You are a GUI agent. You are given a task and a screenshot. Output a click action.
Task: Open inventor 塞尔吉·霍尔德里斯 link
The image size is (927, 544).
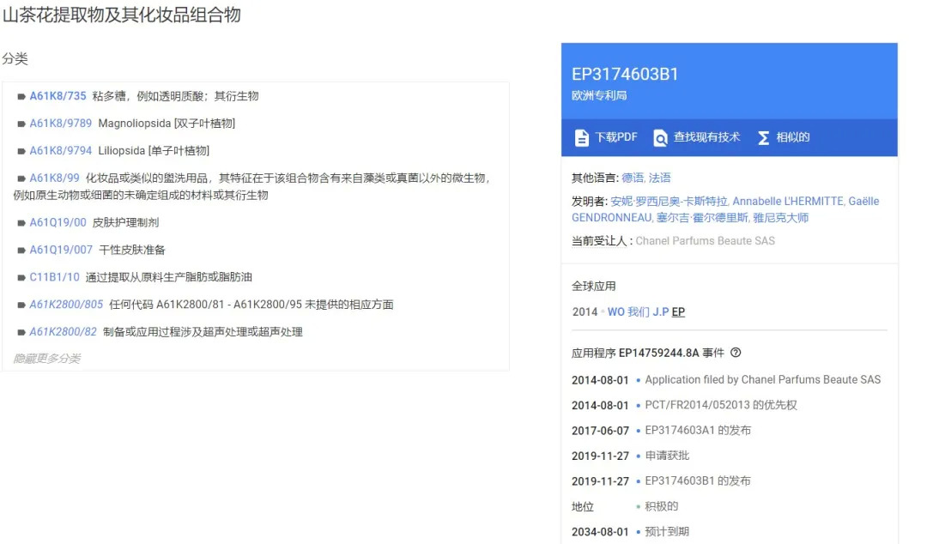[702, 218]
